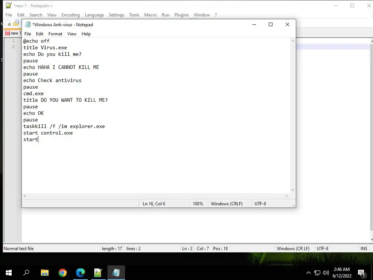Screen dimensions: 373x280
Task: Click the 'echo Check antivirus' line
Action: point(52,81)
